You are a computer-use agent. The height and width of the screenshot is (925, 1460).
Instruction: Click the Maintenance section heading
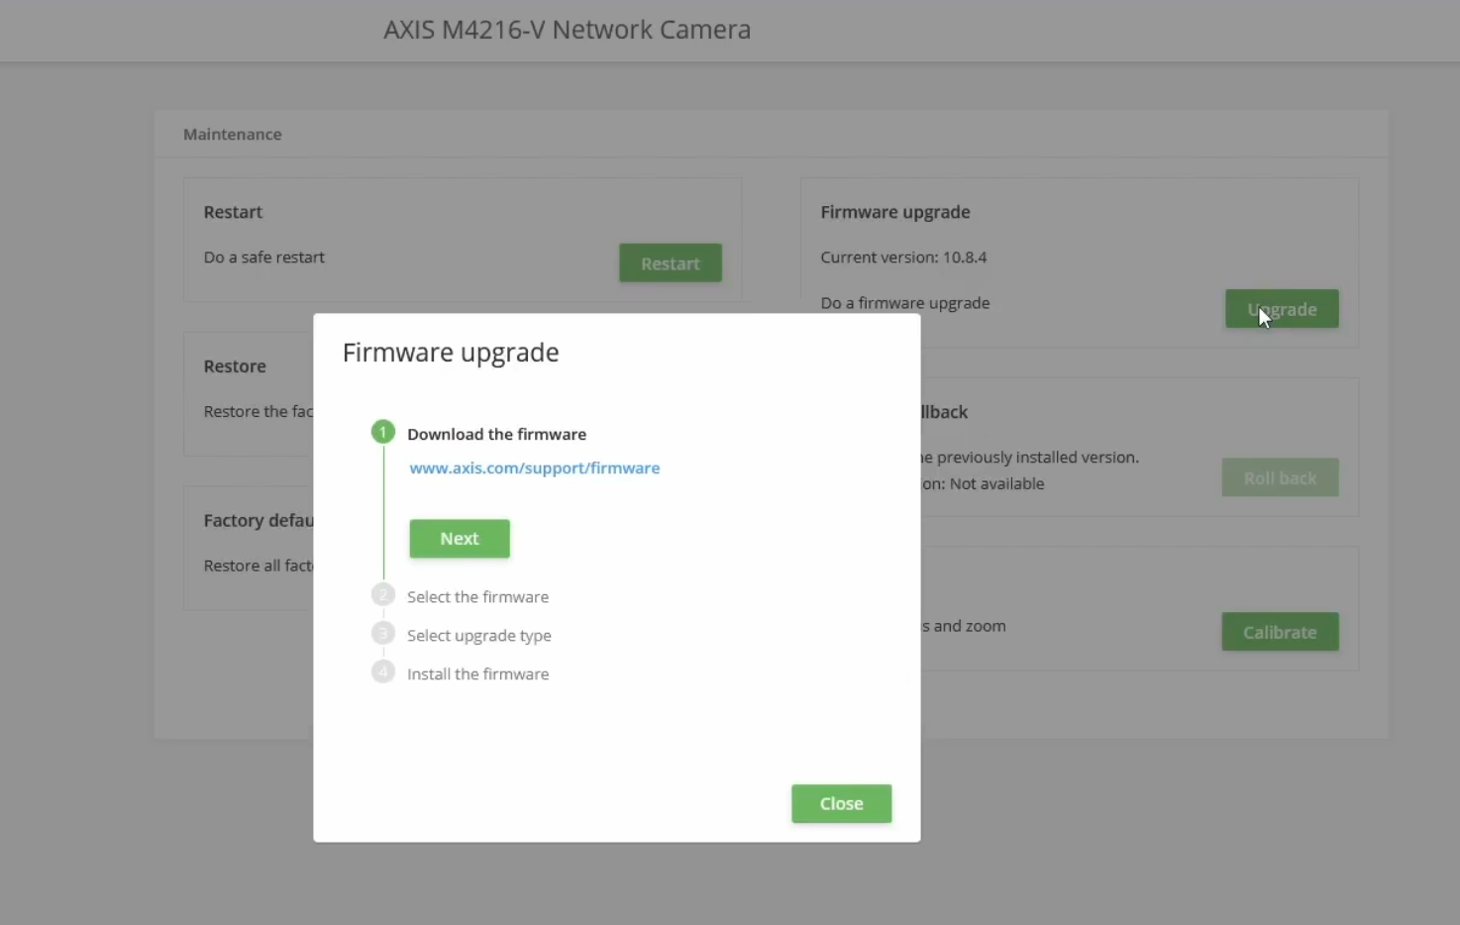point(233,134)
